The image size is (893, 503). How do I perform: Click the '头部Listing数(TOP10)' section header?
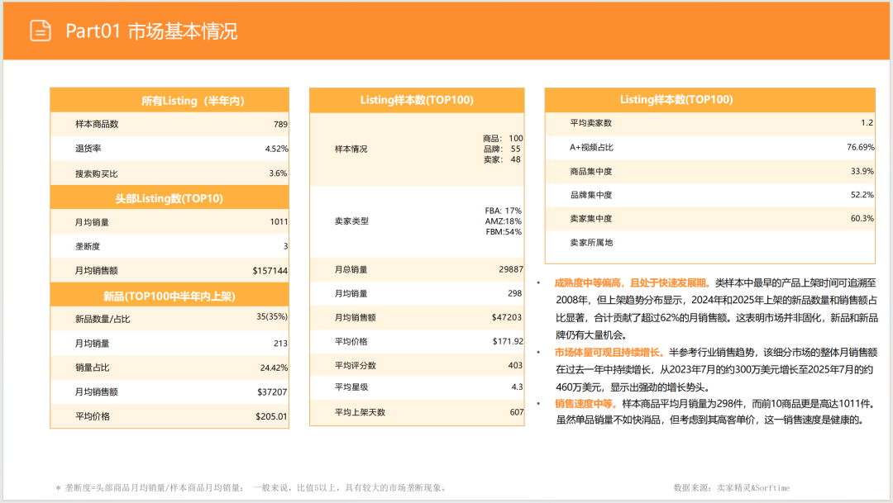[170, 198]
